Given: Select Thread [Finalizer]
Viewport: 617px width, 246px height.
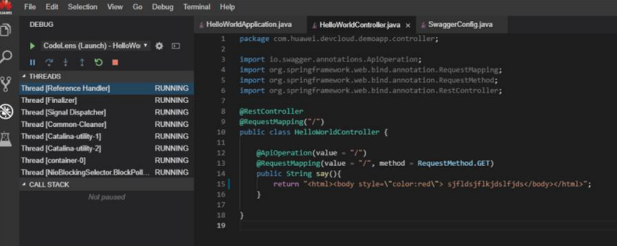Looking at the screenshot, I should (x=107, y=100).
